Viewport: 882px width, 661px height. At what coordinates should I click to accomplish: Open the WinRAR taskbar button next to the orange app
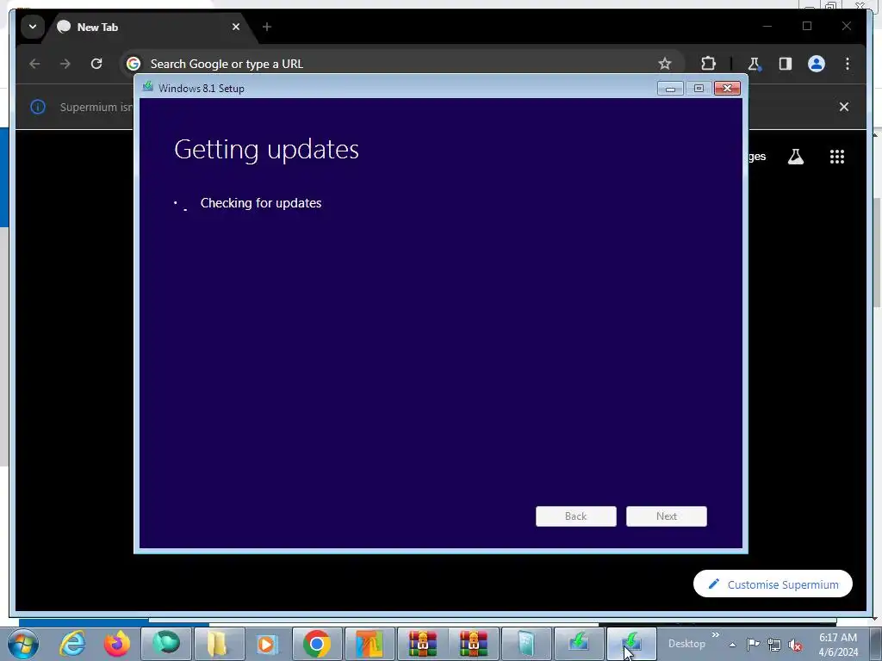pos(422,644)
